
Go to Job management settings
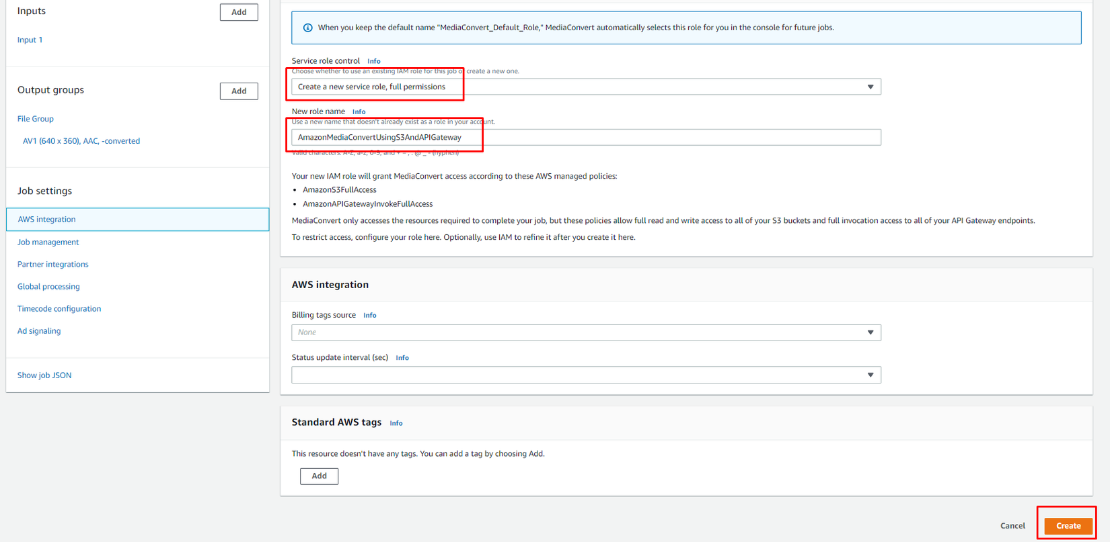pos(48,242)
